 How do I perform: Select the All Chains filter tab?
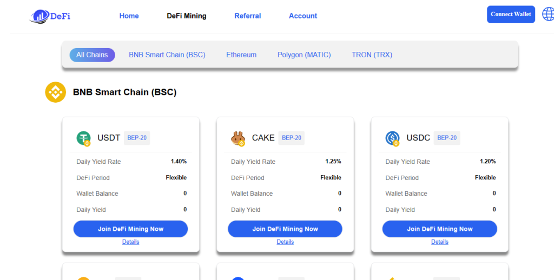click(92, 55)
